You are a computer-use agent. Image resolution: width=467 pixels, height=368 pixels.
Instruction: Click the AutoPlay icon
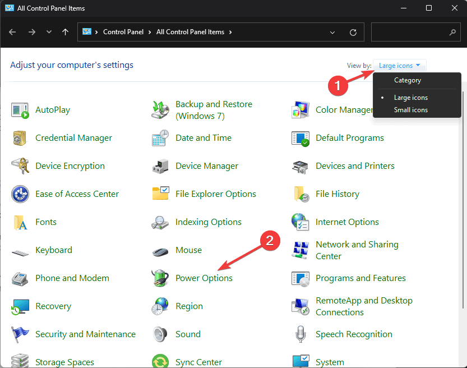pos(20,110)
